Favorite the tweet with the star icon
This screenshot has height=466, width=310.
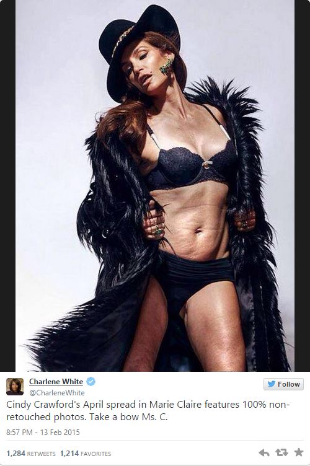[299, 452]
